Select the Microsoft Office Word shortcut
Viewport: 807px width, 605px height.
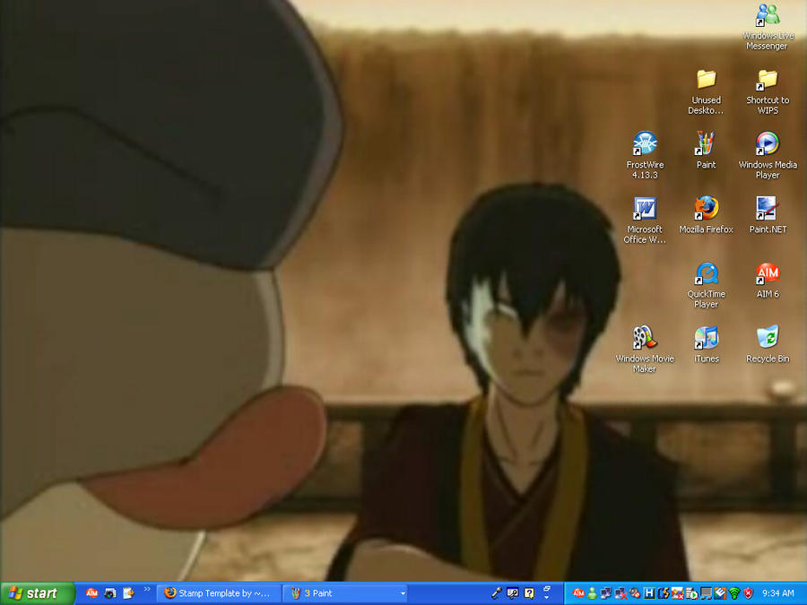(645, 220)
